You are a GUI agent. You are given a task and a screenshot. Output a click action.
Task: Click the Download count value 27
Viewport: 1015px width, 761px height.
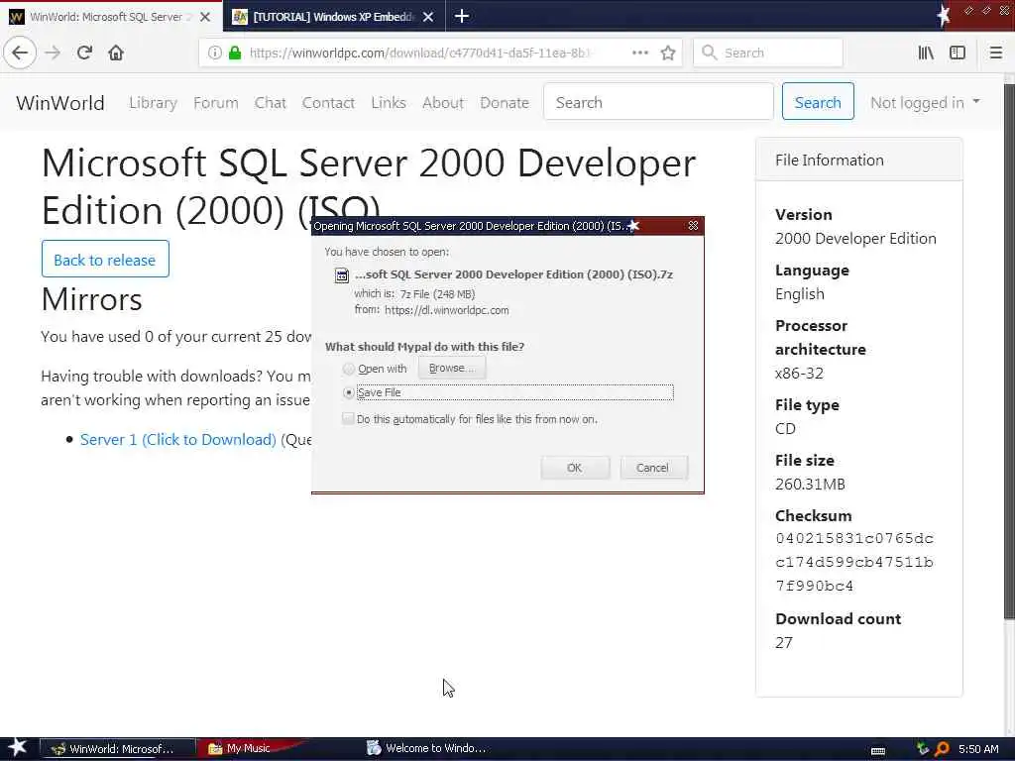pos(784,642)
